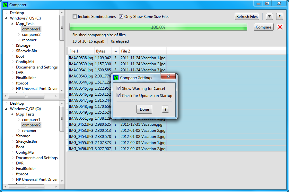
Task: Click the "?" help icon in Comparer Settings dialog
Action: [165, 109]
